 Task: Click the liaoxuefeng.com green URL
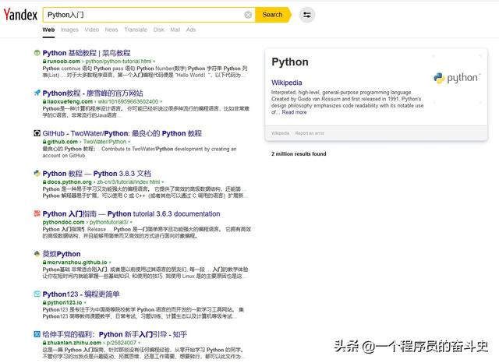point(102,102)
